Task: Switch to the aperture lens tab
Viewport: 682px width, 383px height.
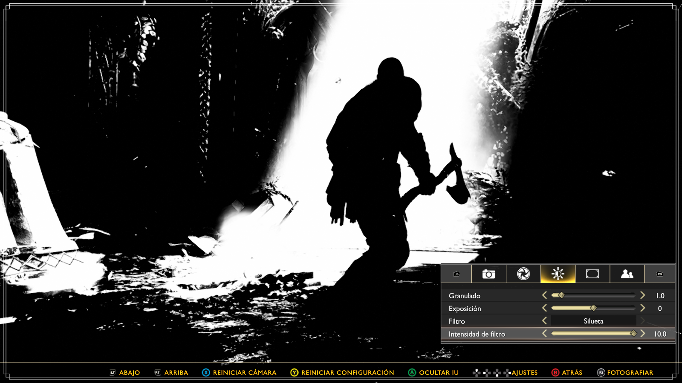Action: click(x=523, y=274)
